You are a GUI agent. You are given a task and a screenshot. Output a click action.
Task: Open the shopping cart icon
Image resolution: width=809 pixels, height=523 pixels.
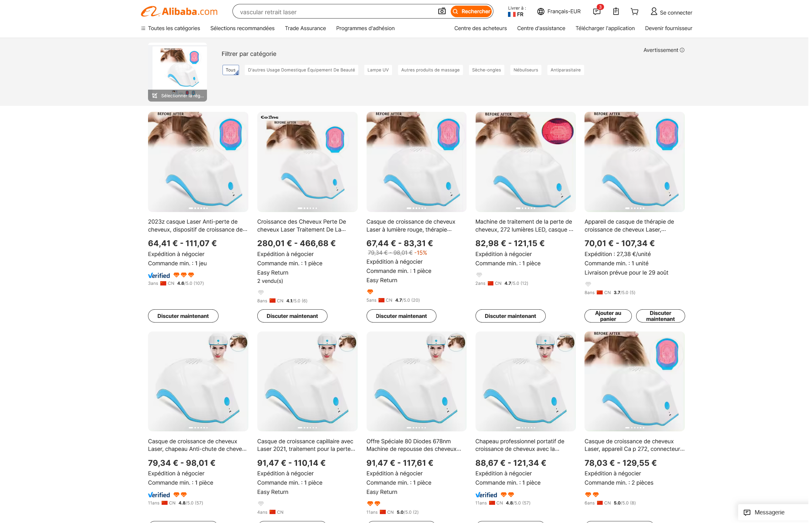click(x=634, y=12)
